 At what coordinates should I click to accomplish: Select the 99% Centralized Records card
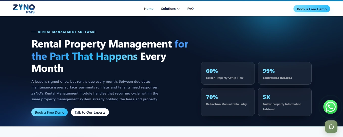click(285, 73)
